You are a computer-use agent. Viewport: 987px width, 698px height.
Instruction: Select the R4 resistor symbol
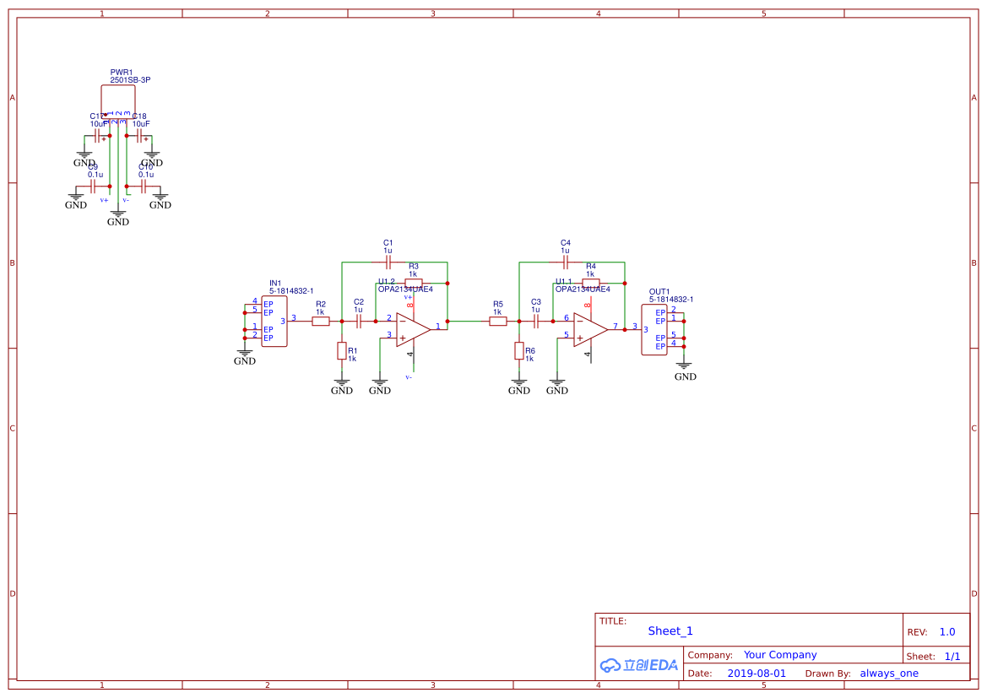tap(591, 284)
